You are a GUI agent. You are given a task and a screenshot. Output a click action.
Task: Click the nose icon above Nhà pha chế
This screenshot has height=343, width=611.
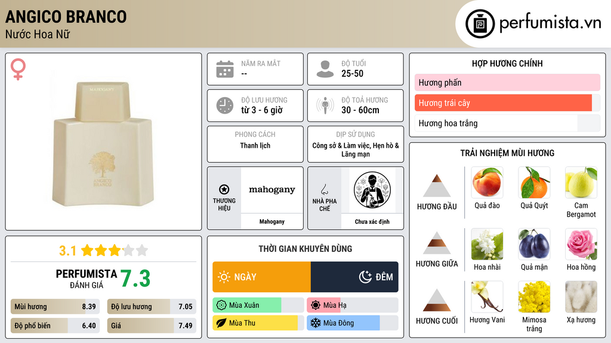pos(324,189)
